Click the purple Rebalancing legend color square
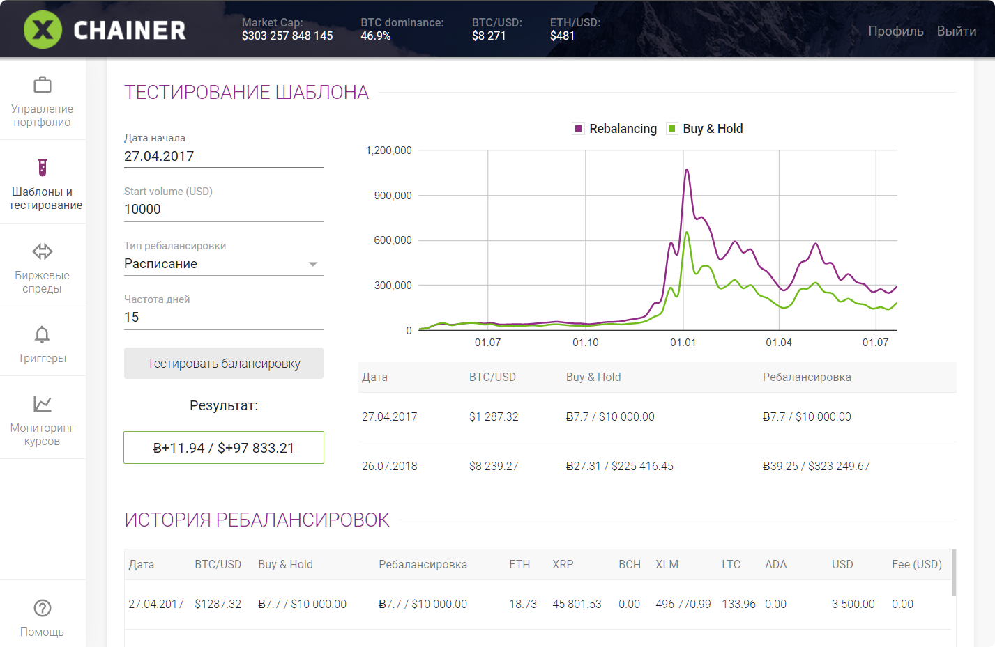 pyautogui.click(x=578, y=128)
